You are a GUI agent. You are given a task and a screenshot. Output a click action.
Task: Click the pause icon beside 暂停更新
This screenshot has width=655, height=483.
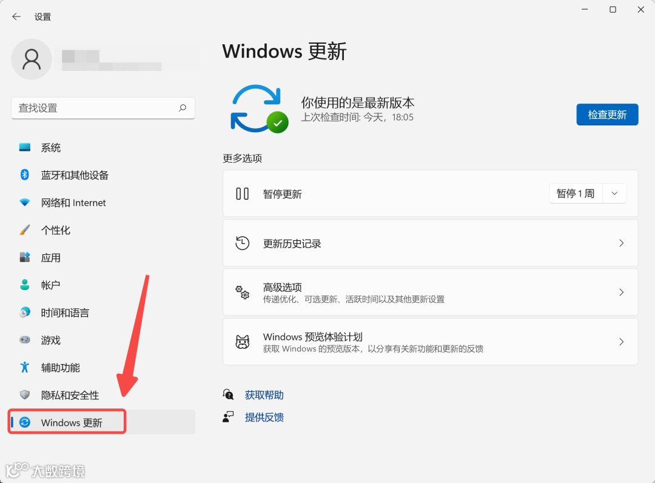[x=242, y=194]
